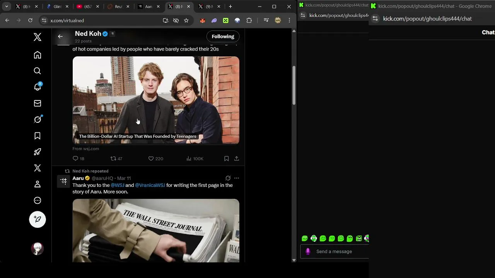Like the post with 220 likes

click(156, 159)
